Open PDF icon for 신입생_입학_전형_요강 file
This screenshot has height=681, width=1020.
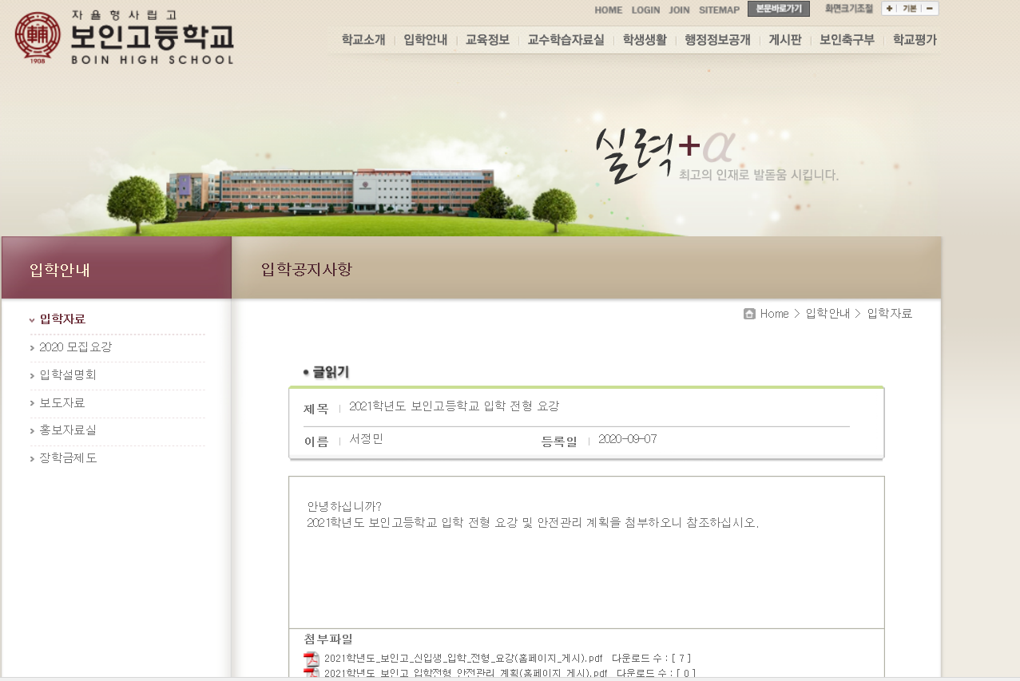(x=311, y=659)
